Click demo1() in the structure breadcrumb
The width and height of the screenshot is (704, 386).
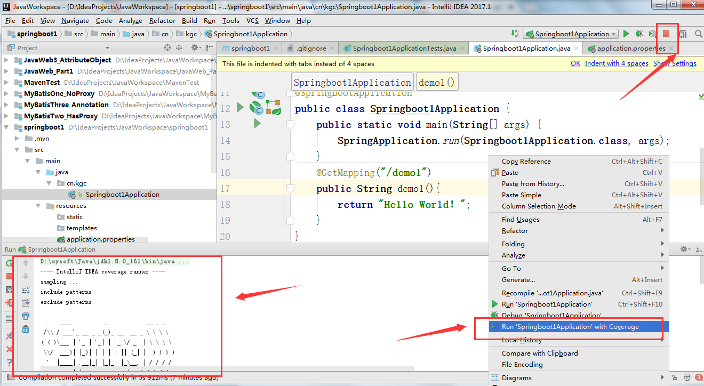437,83
